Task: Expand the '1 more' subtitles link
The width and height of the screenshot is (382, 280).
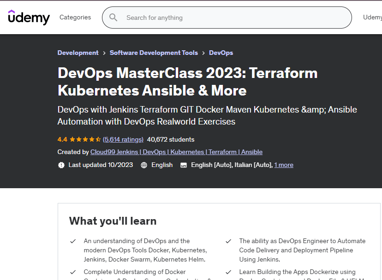Action: click(x=284, y=165)
